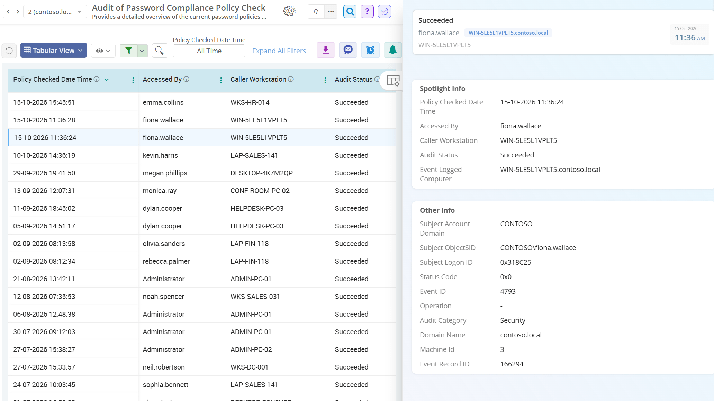Click the 166294 Event Record ID value
This screenshot has width=714, height=401.
[512, 364]
